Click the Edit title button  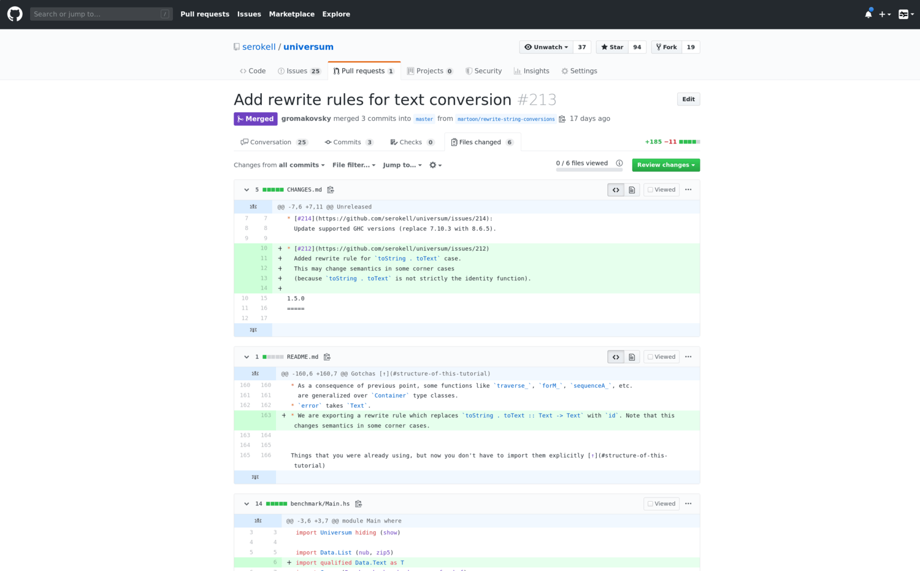(689, 99)
